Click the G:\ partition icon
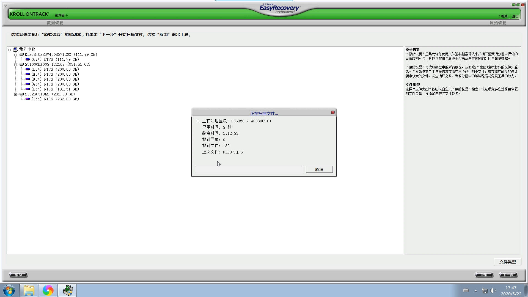The height and width of the screenshot is (297, 528). pyautogui.click(x=28, y=84)
